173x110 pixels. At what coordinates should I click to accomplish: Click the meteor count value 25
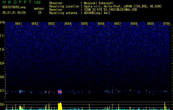pyautogui.click(x=40, y=13)
